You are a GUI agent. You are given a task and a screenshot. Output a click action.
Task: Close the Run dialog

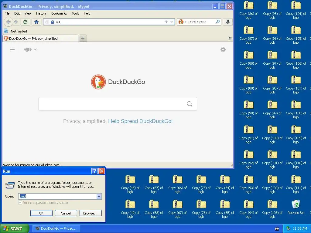101,171
